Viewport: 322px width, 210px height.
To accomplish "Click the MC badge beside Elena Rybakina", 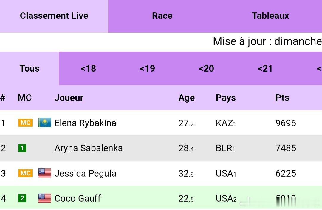I will coord(25,123).
